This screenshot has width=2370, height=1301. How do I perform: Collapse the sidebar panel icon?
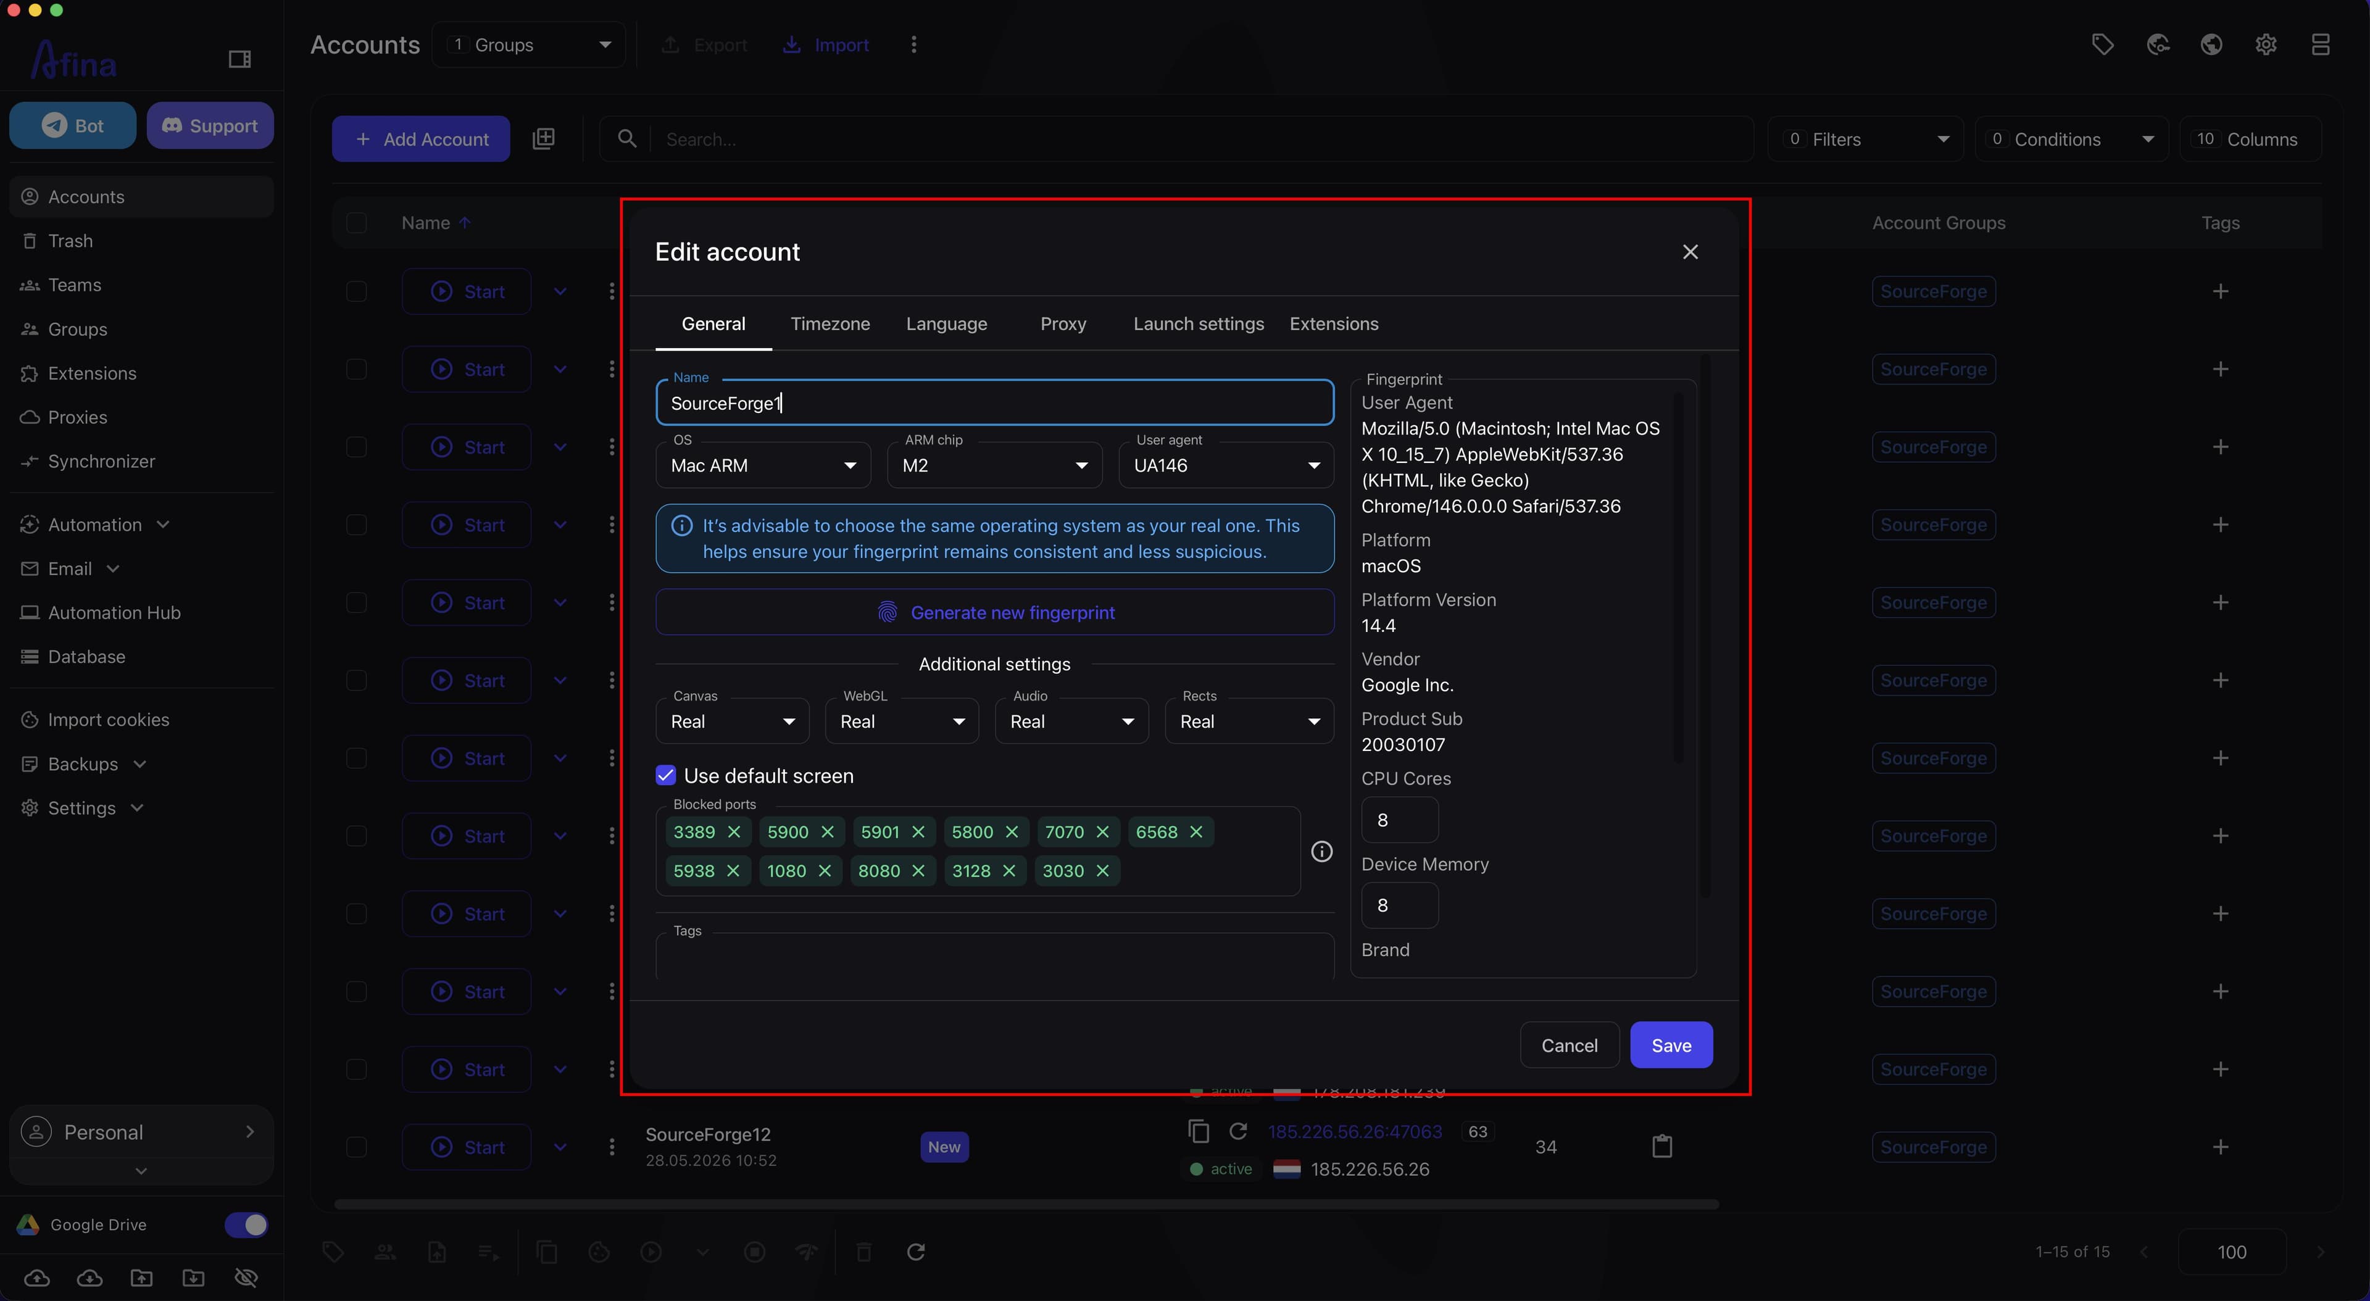point(239,59)
